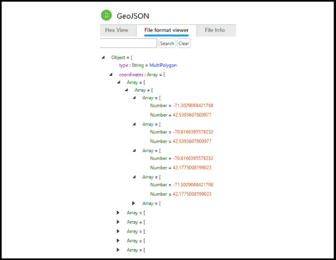Expand the first collapsed Array below the open polygon
The width and height of the screenshot is (336, 260).
click(118, 213)
